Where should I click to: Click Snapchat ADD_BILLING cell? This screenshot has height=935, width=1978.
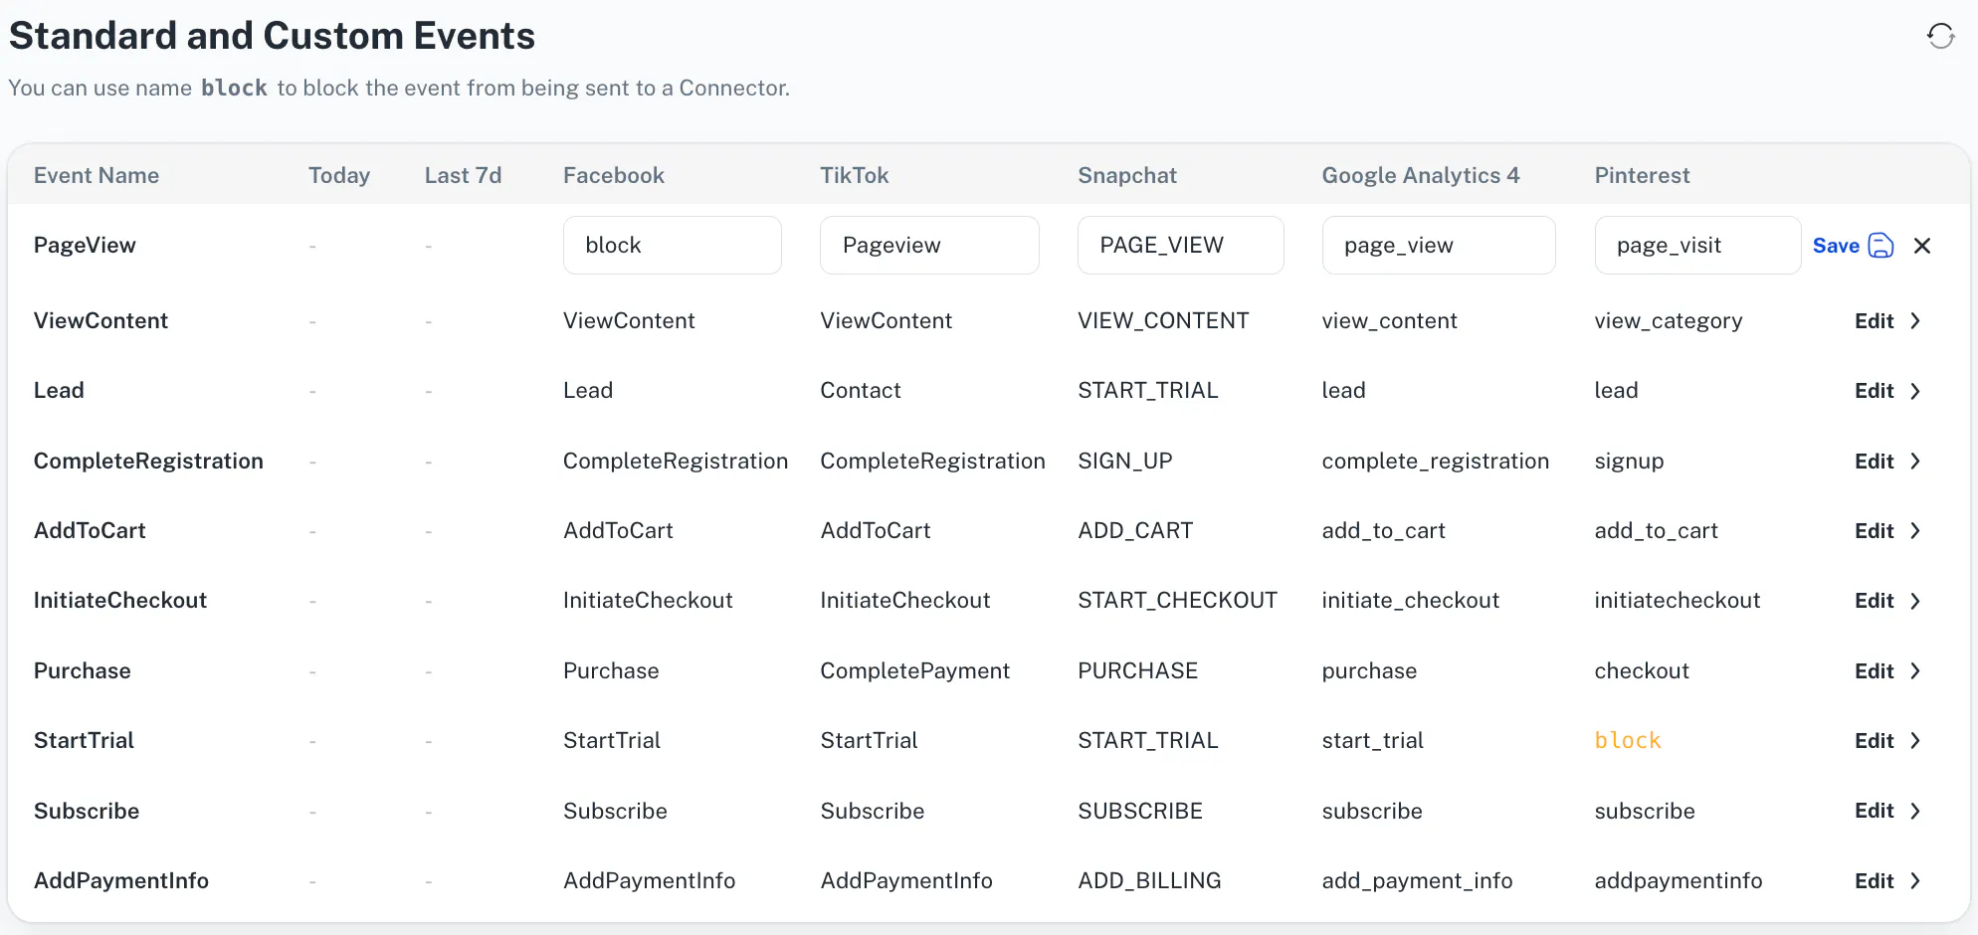(1150, 880)
